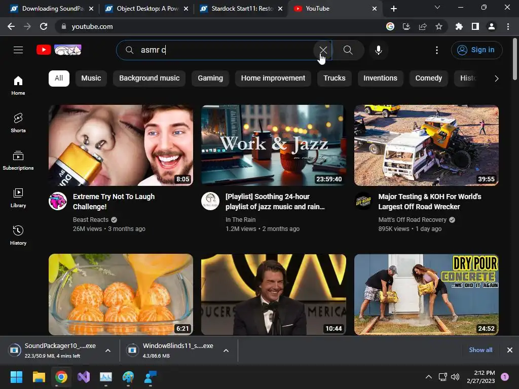Open Shorts from sidebar
Viewport: 519px width, 389px height.
coord(18,123)
